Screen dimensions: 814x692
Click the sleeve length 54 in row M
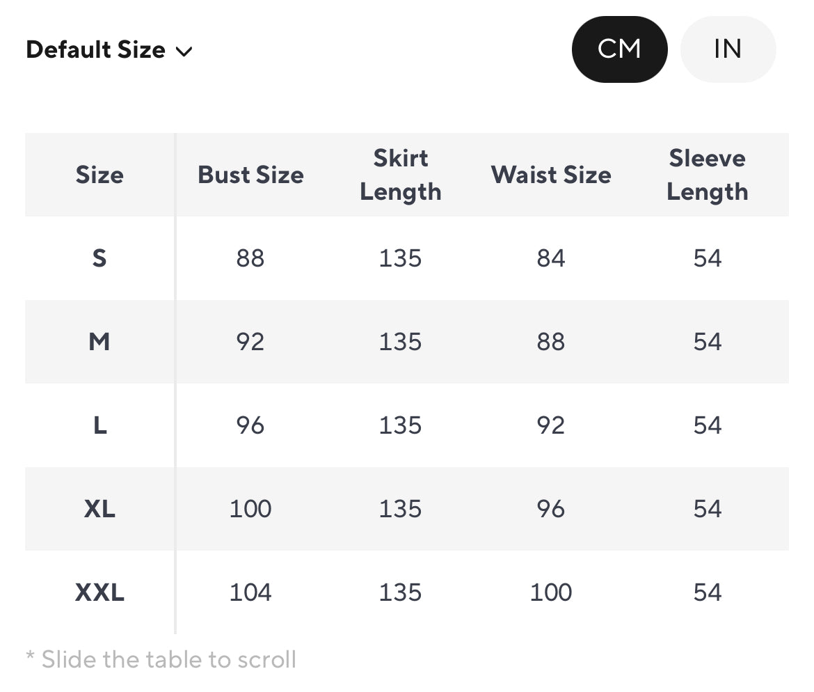coord(707,342)
